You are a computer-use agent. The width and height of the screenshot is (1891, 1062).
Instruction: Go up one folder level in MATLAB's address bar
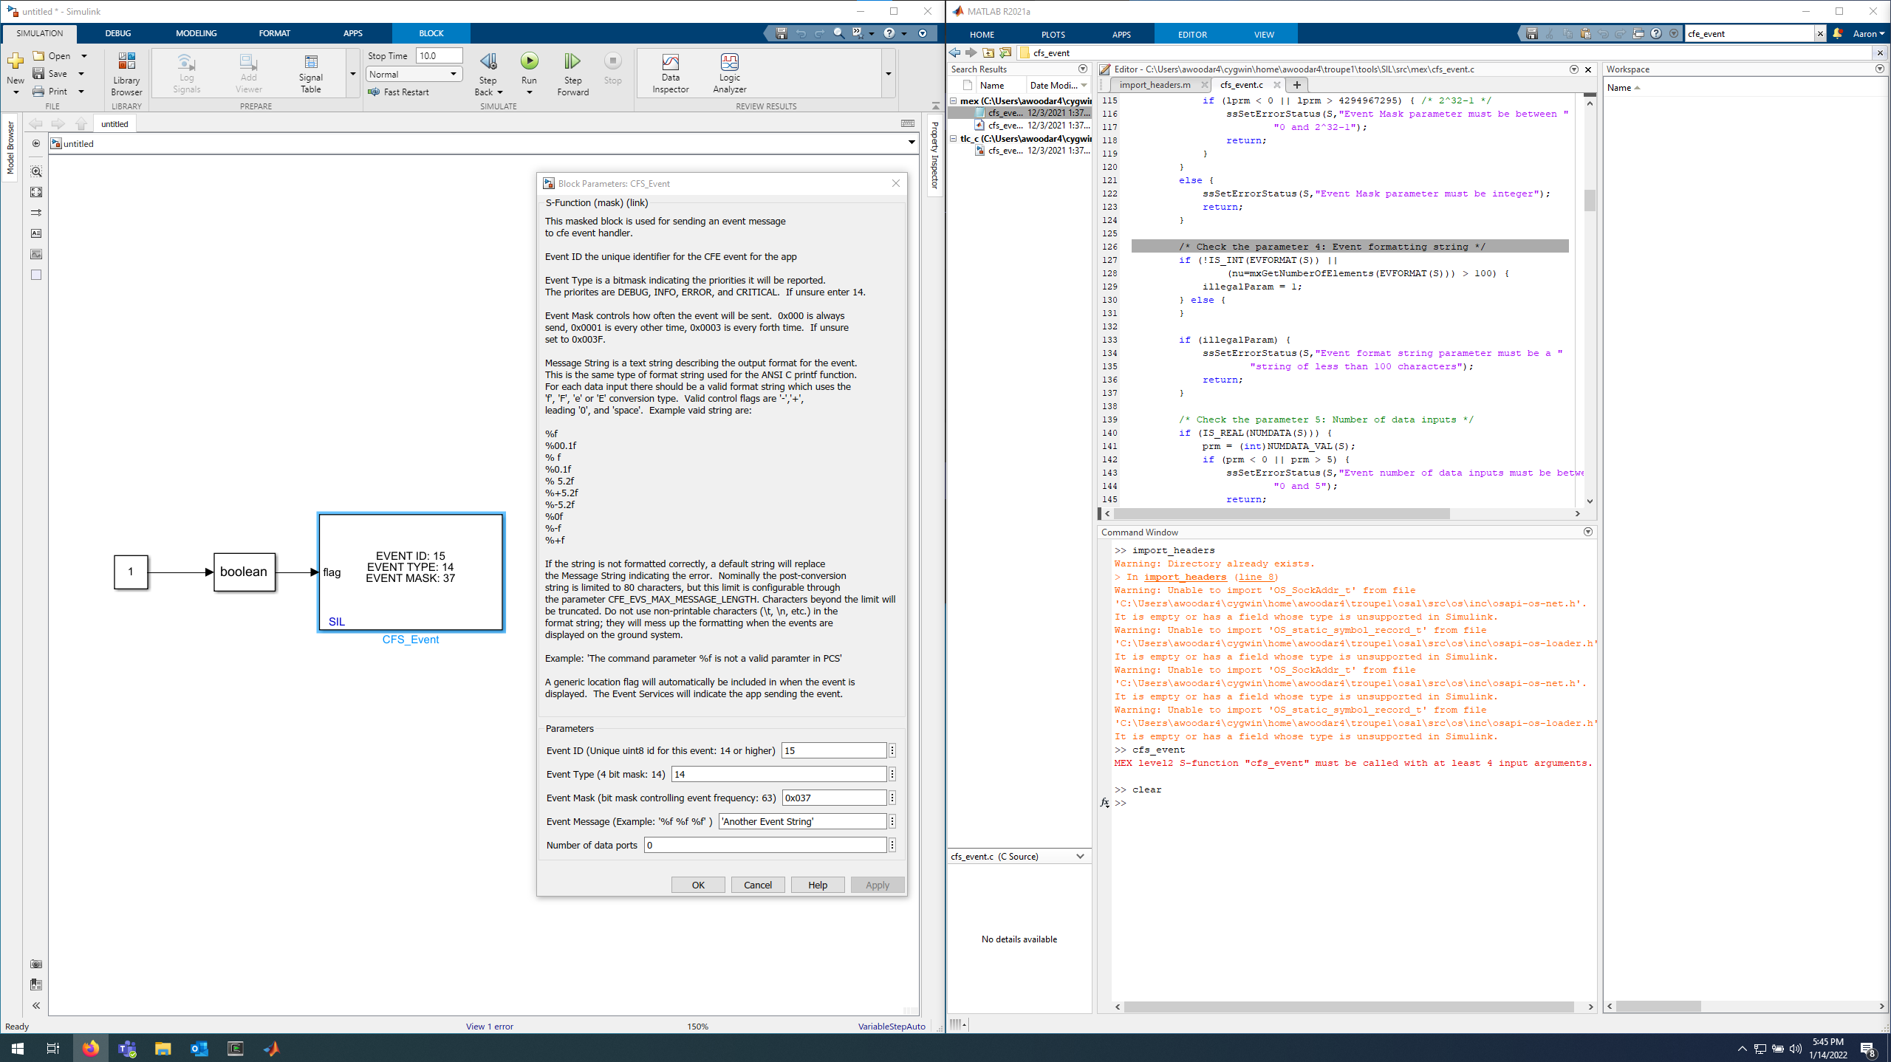988,52
